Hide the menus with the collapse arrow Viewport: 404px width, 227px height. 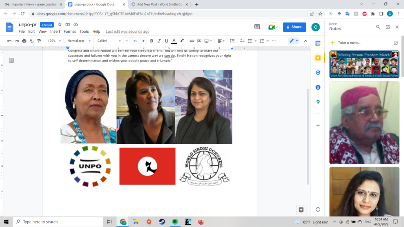[x=306, y=41]
